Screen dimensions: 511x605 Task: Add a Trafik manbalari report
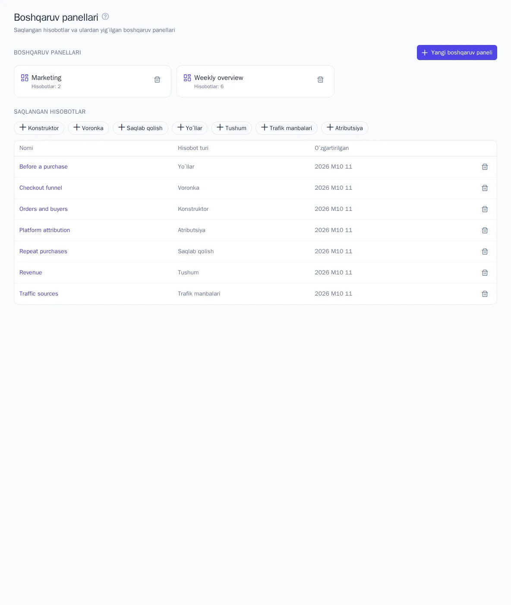287,128
